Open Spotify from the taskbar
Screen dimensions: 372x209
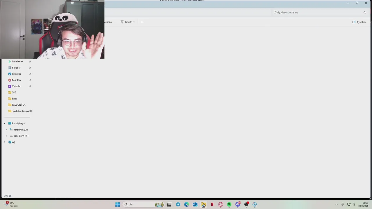(x=229, y=204)
